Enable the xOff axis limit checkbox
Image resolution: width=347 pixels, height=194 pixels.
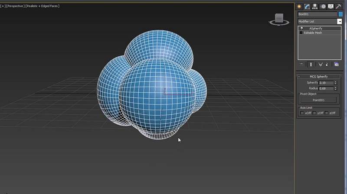pos(302,113)
